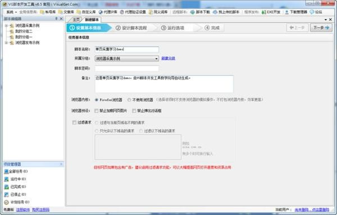Select 全部任务 (0) in project manager
This screenshot has width=337, height=215.
point(16,171)
